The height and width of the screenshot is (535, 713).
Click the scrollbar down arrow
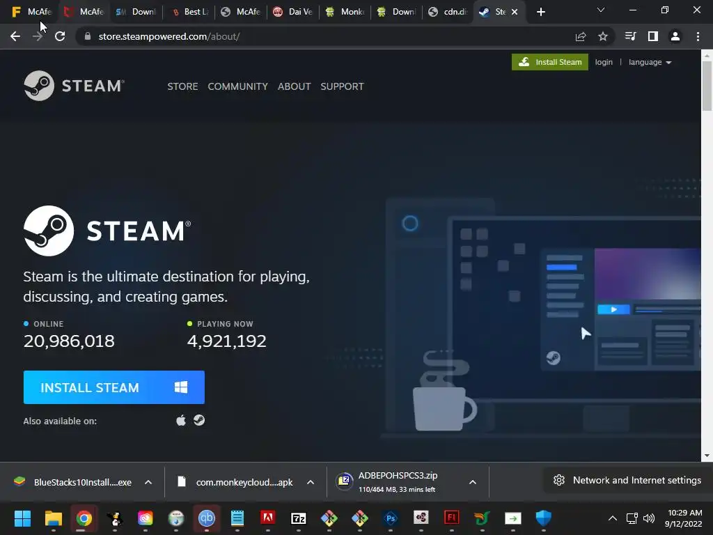(707, 456)
